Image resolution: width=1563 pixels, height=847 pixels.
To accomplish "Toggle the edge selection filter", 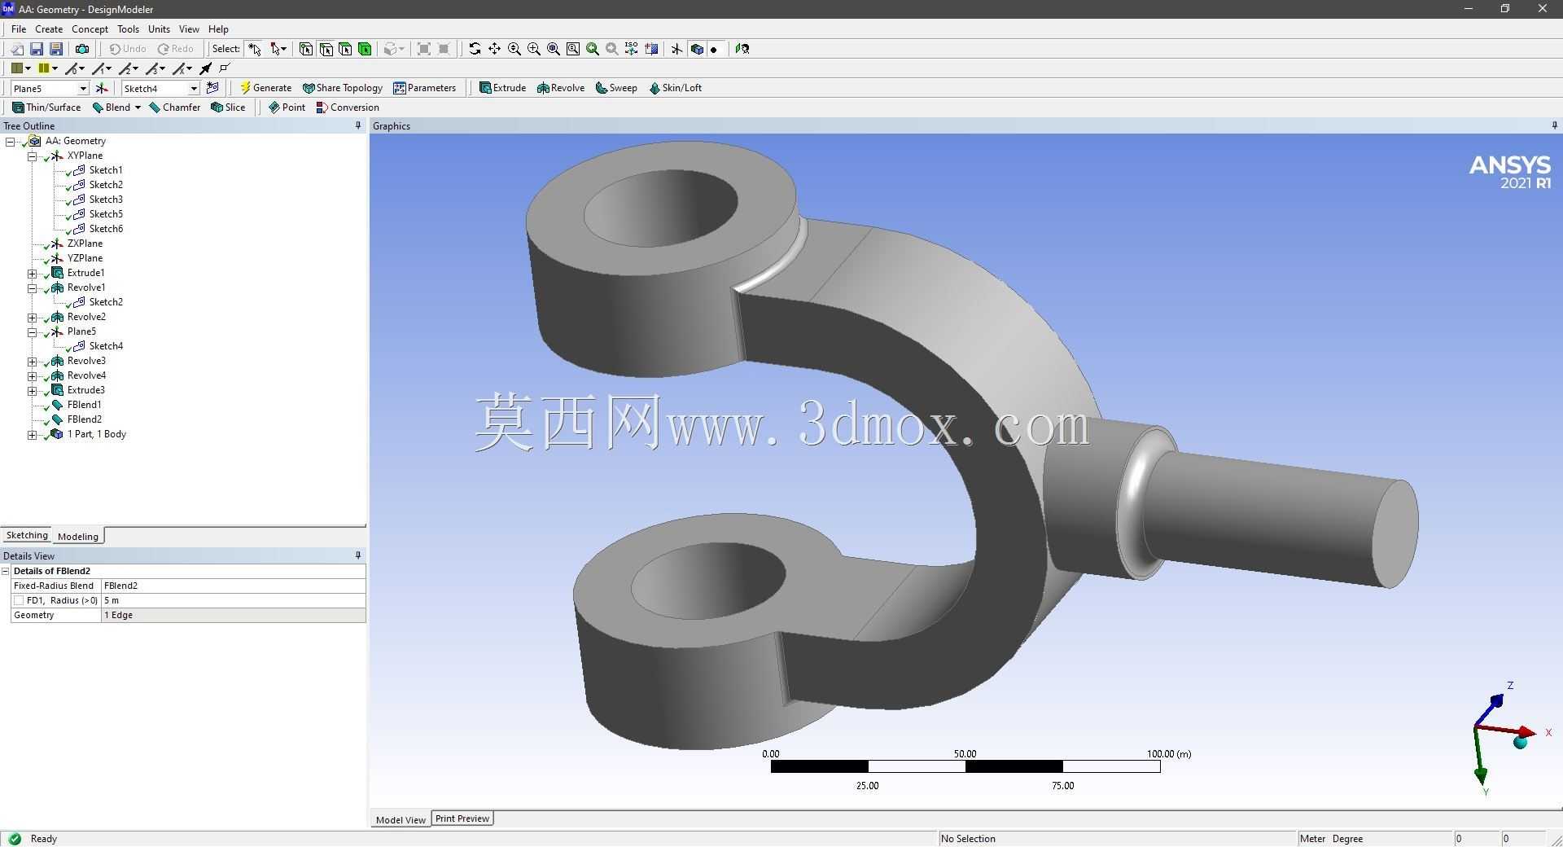I will 326,49.
